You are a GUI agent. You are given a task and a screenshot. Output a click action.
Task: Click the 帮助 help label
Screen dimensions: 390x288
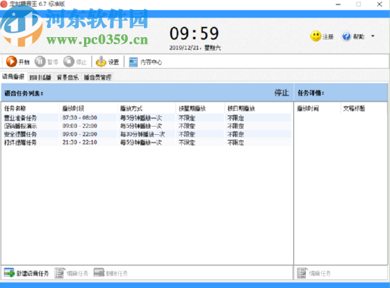point(358,37)
